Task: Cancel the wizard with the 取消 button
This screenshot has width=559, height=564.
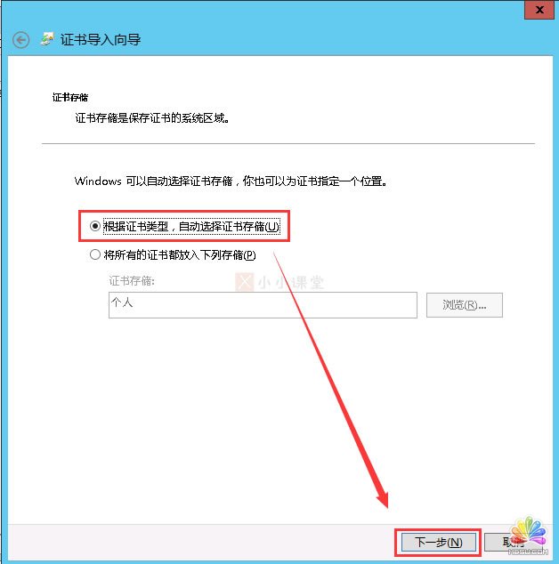Action: pyautogui.click(x=515, y=542)
